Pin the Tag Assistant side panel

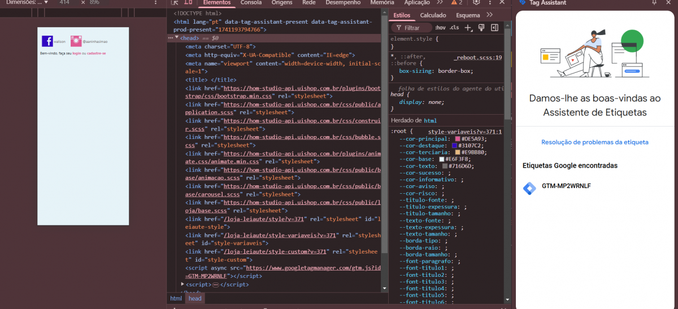654,3
